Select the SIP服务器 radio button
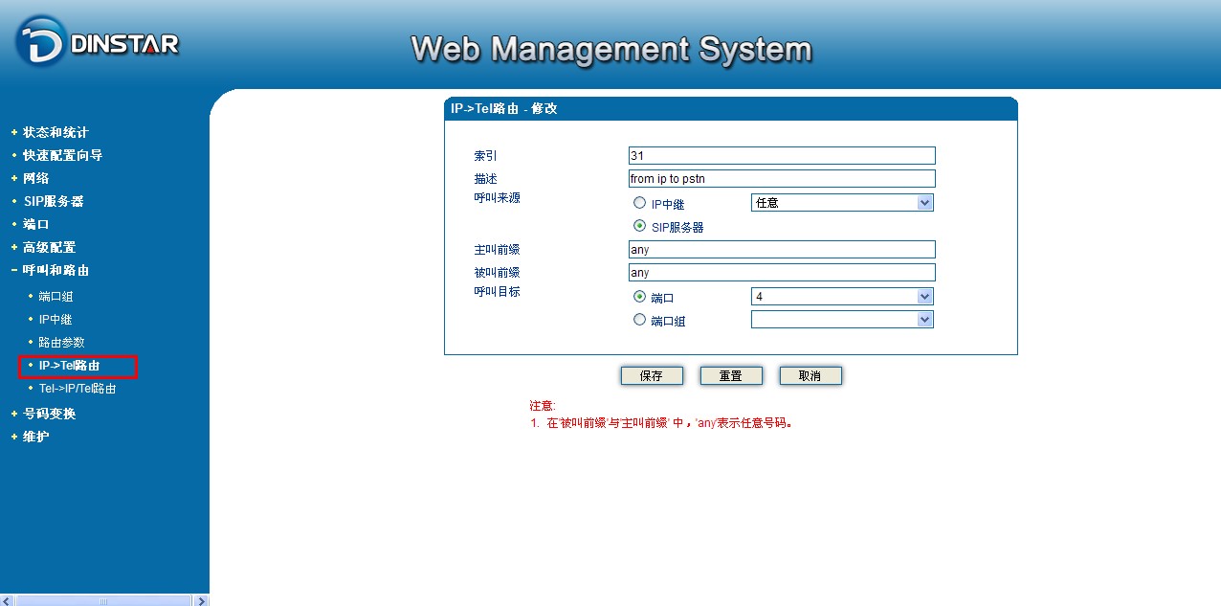The width and height of the screenshot is (1221, 606). point(639,227)
